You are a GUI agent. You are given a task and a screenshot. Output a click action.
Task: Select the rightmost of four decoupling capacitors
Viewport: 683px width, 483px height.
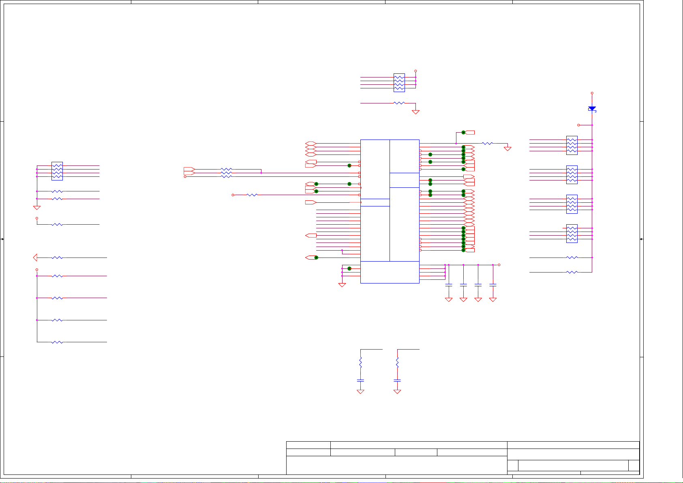tap(493, 285)
